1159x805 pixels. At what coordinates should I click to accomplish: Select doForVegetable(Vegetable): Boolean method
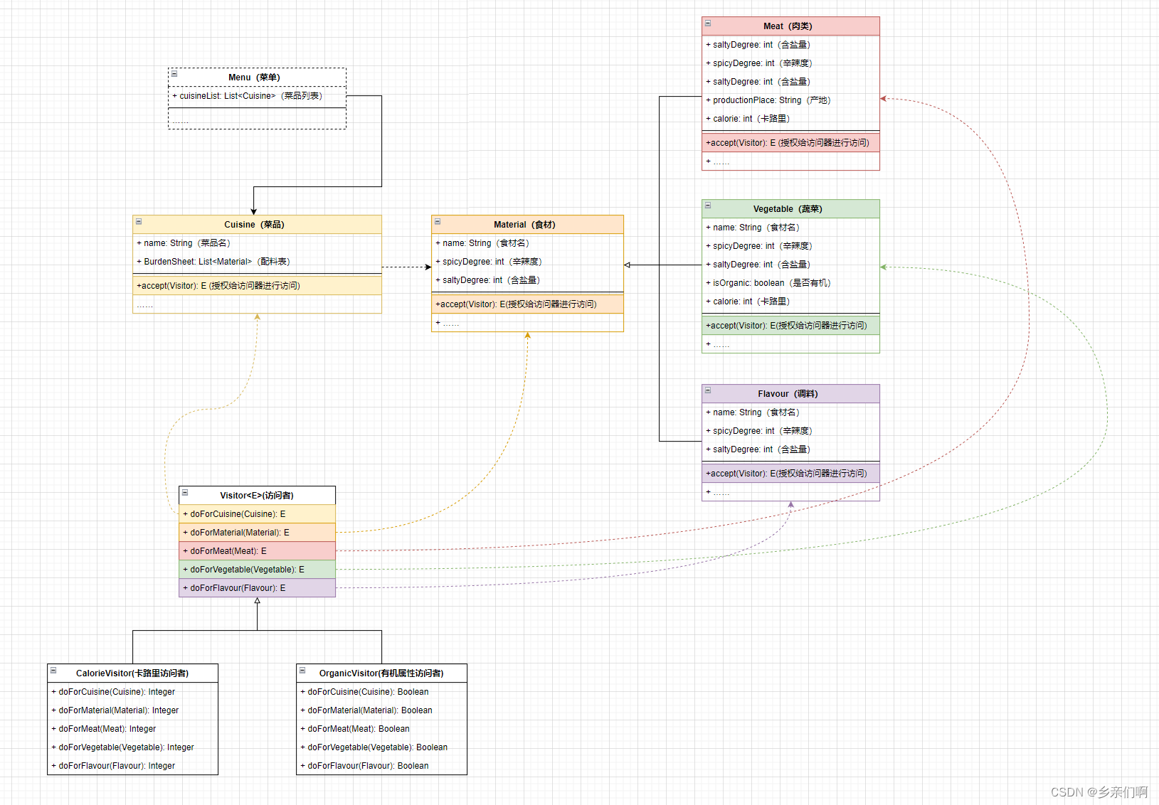coord(382,747)
